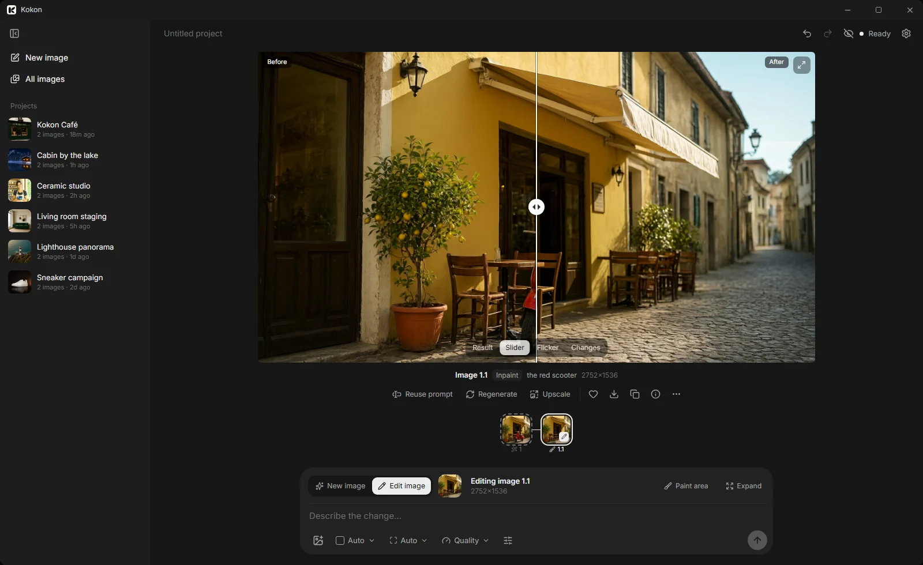923x565 pixels.
Task: Click the redo arrow icon
Action: (x=828, y=33)
